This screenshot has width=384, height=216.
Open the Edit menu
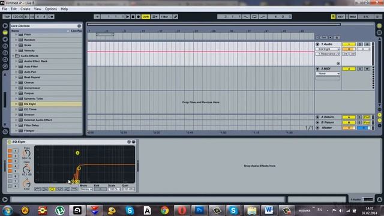(x=14, y=9)
